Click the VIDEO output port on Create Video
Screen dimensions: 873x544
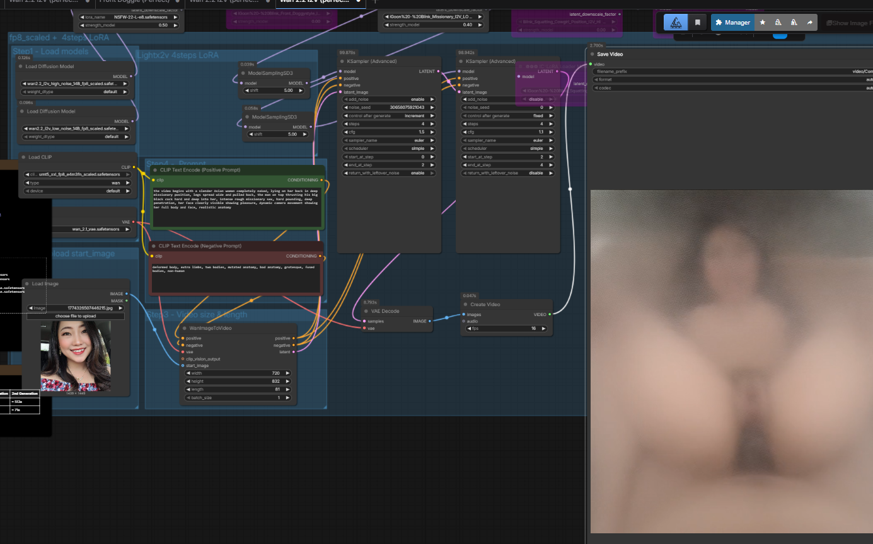coord(550,314)
